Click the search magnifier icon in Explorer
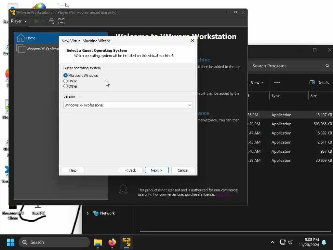The width and height of the screenshot is (333, 250). tap(327, 66)
